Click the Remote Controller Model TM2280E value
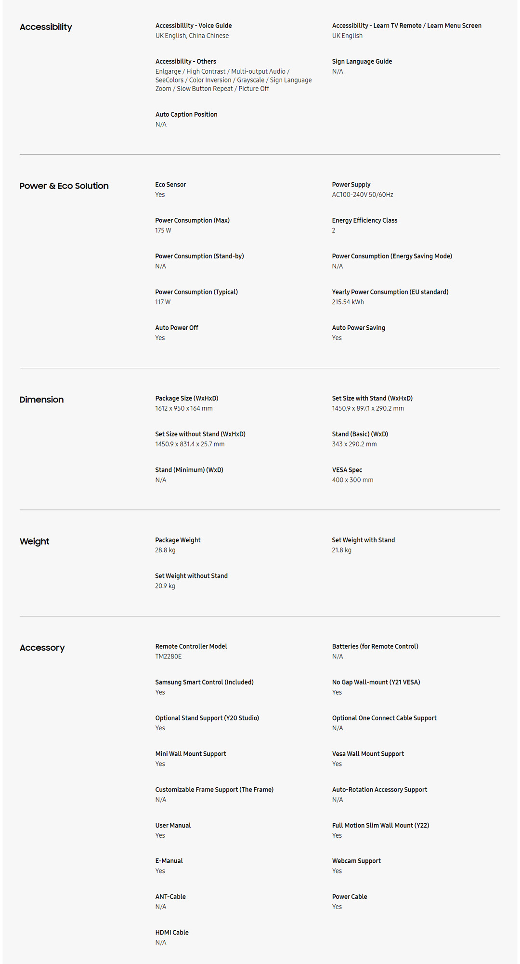520x964 pixels. coord(169,656)
